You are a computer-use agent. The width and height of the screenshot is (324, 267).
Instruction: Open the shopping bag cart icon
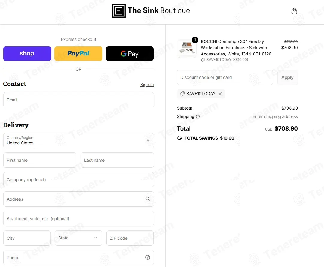pos(294,11)
